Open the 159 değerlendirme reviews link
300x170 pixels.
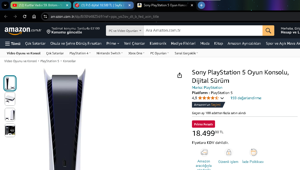coord(246,98)
